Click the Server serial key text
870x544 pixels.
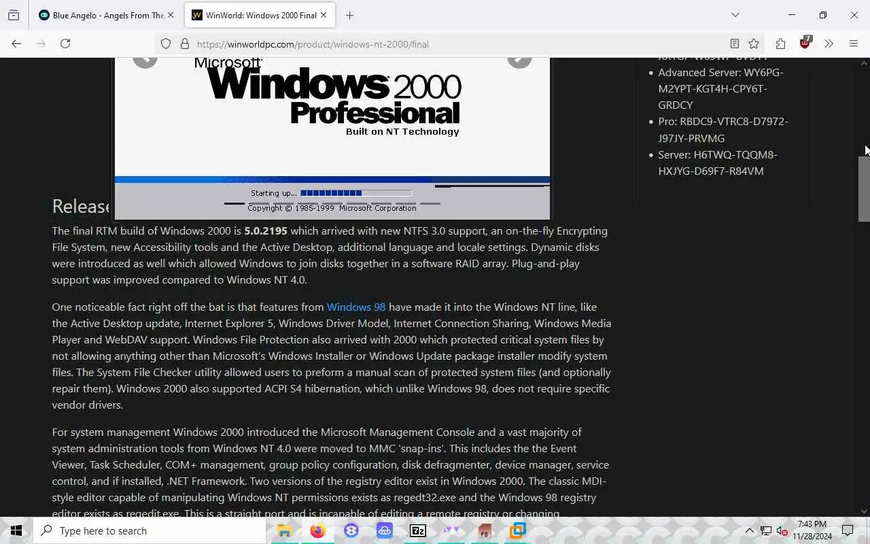[x=718, y=163]
